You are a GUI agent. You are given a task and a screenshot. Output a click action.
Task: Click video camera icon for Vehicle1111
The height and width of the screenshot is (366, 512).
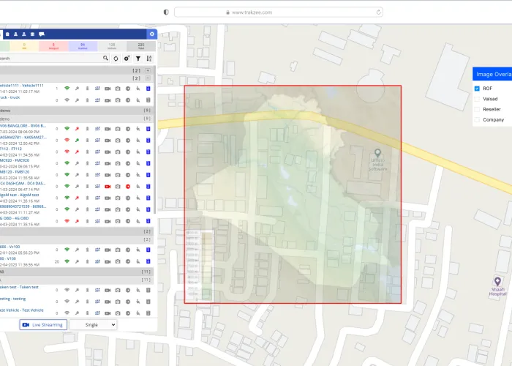(x=107, y=89)
